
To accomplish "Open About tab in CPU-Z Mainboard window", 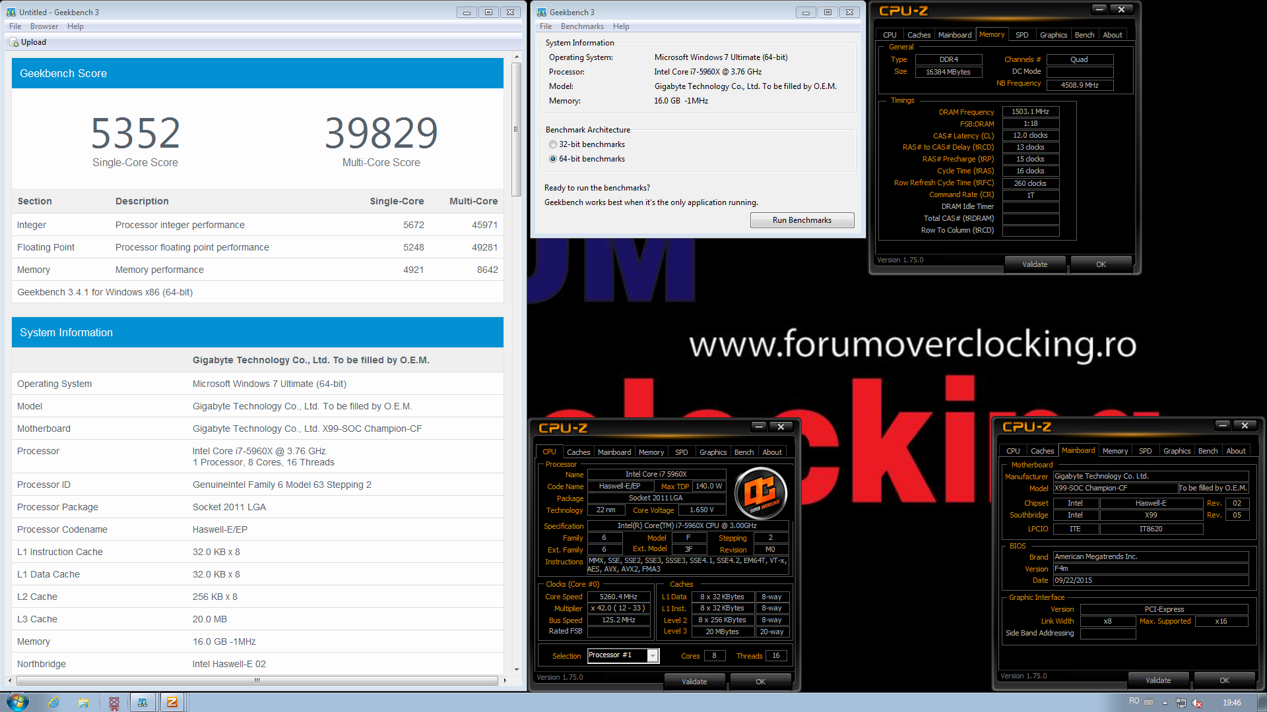I will coord(1236,451).
